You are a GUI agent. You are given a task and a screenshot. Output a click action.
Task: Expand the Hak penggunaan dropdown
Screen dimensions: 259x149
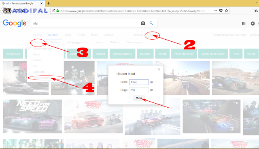coord(78,42)
